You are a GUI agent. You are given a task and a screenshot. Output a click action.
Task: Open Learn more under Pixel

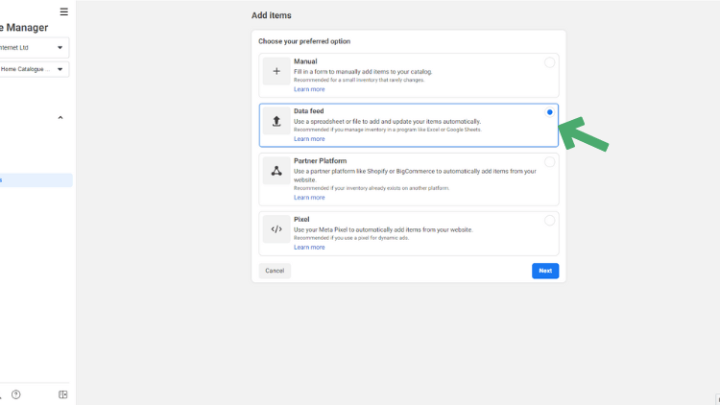(309, 247)
